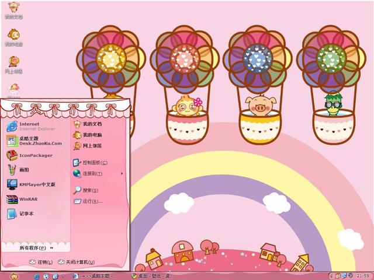Viewport: 374px width, 280px height.
Task: Open 记事本 notepad
Action: pyautogui.click(x=20, y=213)
